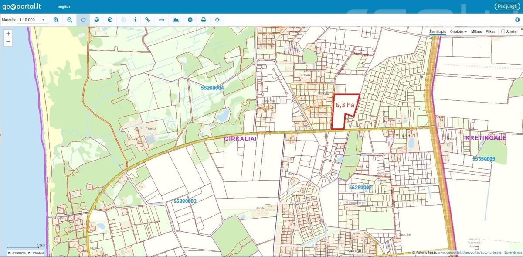The height and width of the screenshot is (257, 523).
Task: Click the crosshair locate coordinates tool
Action: pos(217,20)
